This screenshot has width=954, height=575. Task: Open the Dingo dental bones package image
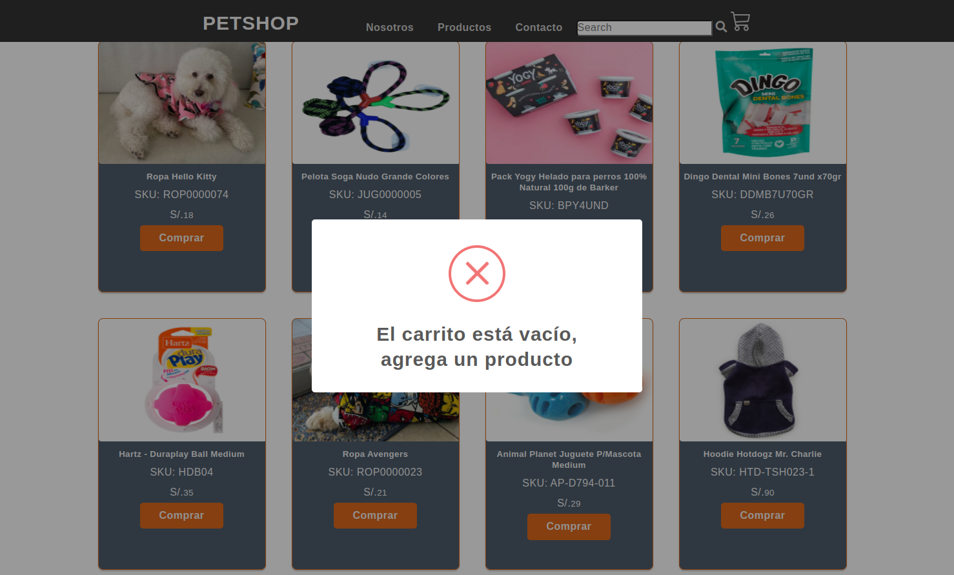(763, 103)
